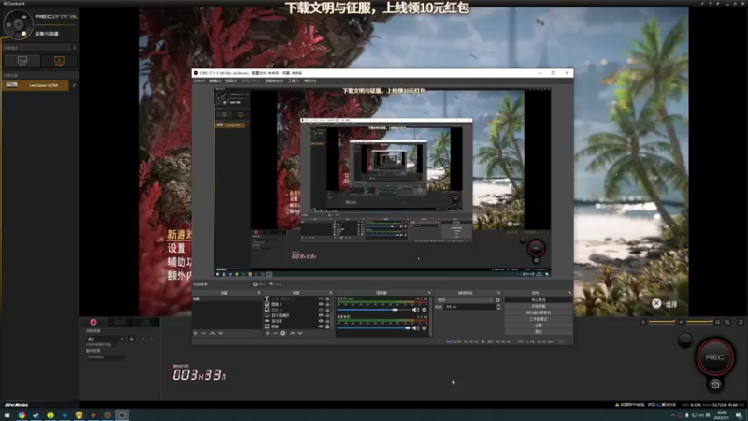Move scene up with Scenes panel arrow
The width and height of the screenshot is (748, 421).
[x=212, y=333]
